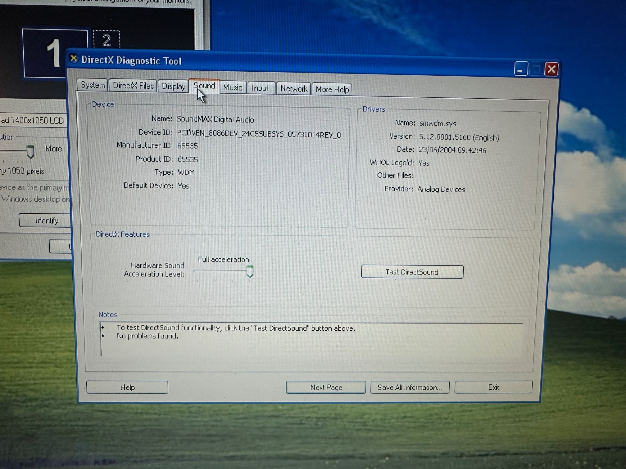This screenshot has height=469, width=626.
Task: Select monitor 1 thumbnail in display settings
Action: click(x=47, y=53)
